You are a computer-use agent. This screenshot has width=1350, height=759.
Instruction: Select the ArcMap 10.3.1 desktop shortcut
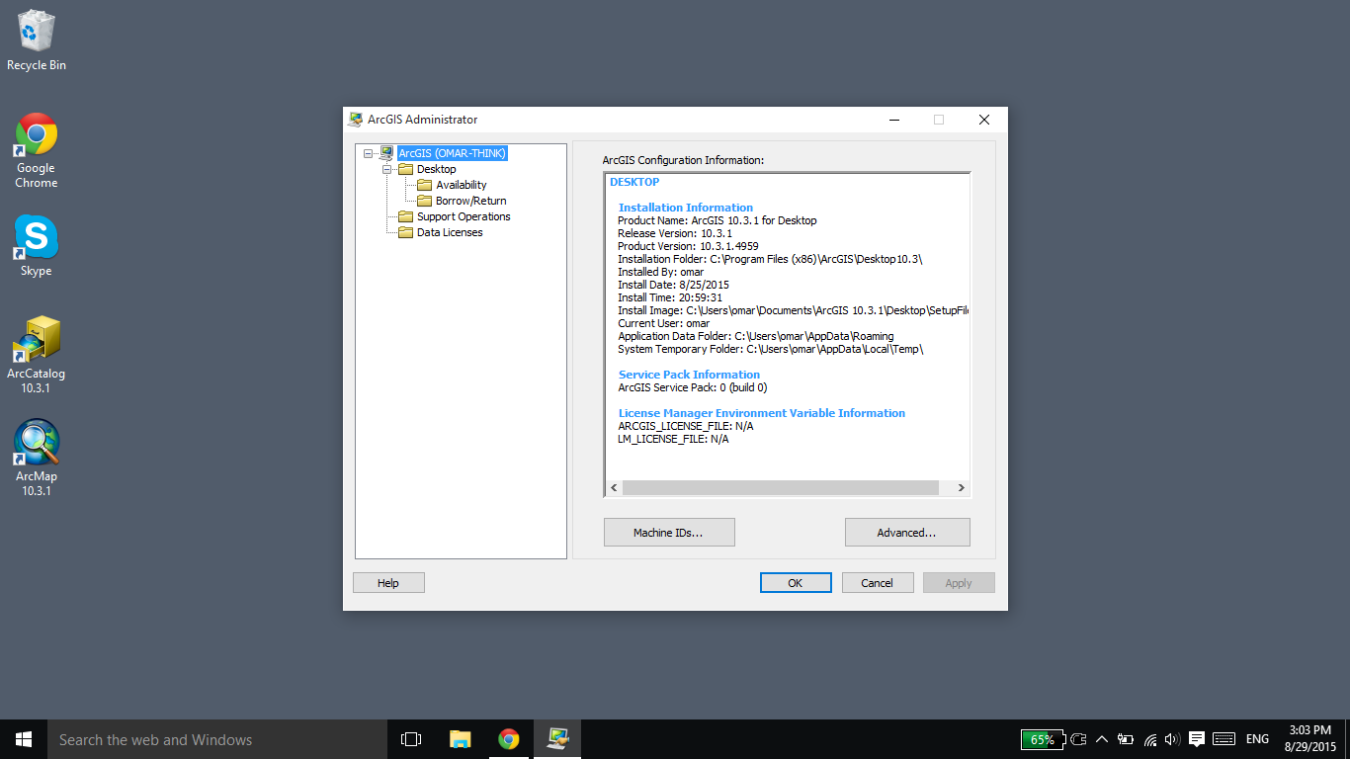(36, 458)
